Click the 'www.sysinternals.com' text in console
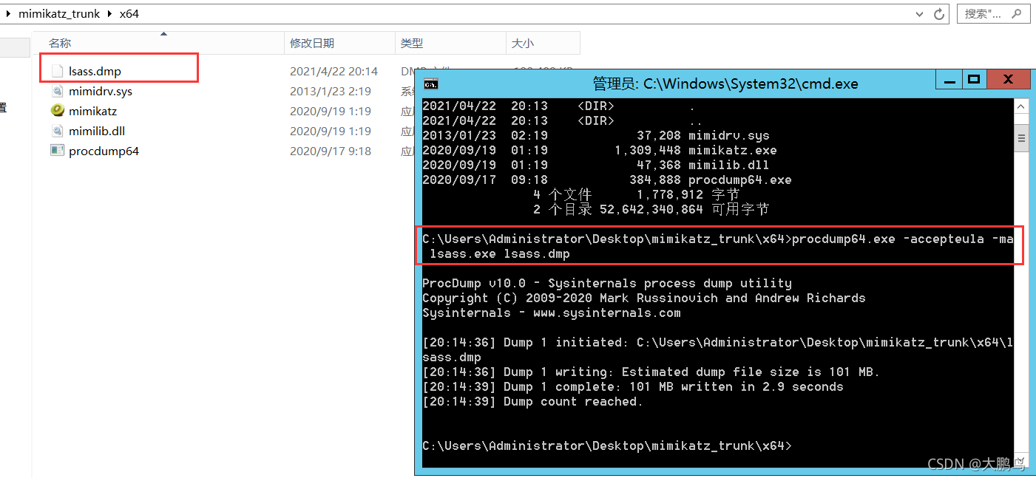This screenshot has height=478, width=1036. pos(607,313)
